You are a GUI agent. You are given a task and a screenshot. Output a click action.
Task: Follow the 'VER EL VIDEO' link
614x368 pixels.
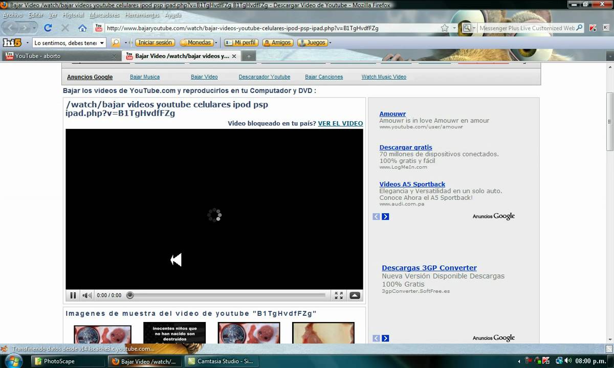point(340,123)
